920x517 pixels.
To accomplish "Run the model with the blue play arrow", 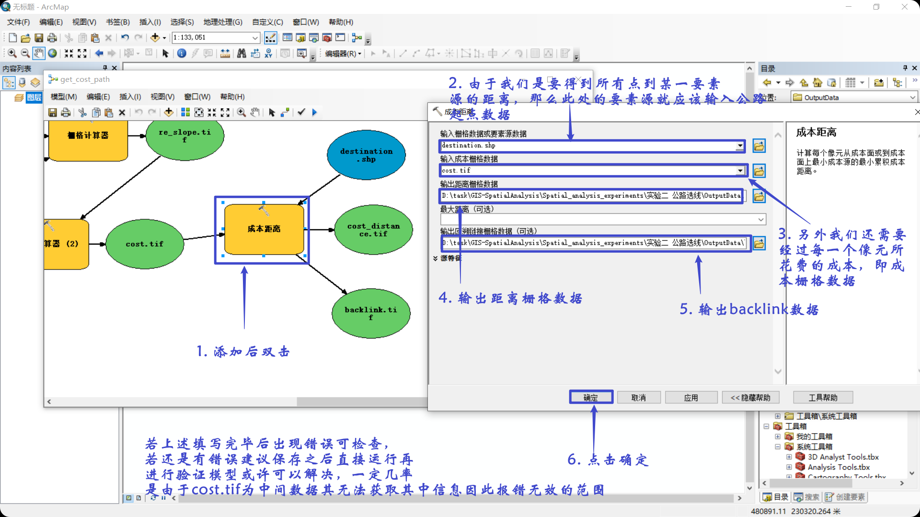I will (314, 112).
